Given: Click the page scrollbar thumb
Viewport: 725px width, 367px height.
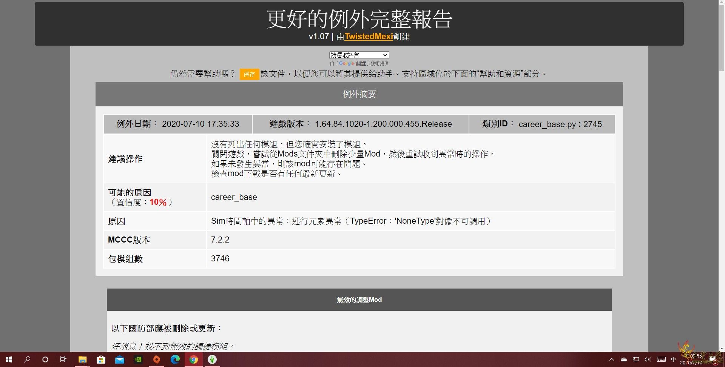Looking at the screenshot, I should [722, 38].
